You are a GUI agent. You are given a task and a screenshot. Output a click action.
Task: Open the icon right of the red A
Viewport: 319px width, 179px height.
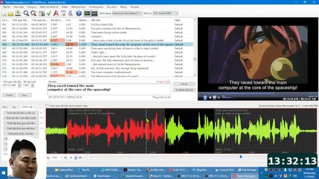63,13
